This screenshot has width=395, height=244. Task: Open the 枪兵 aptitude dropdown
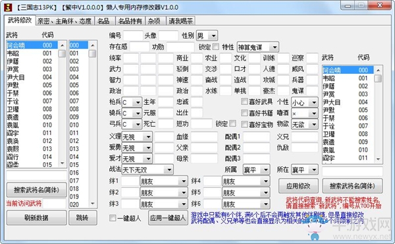132,102
